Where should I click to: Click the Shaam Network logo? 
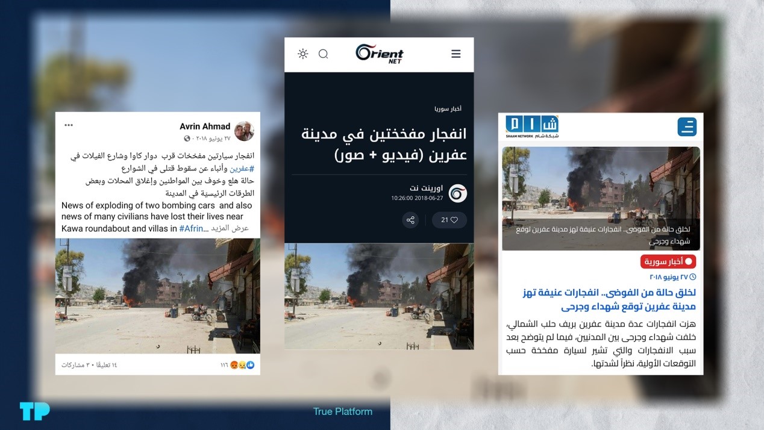(532, 127)
